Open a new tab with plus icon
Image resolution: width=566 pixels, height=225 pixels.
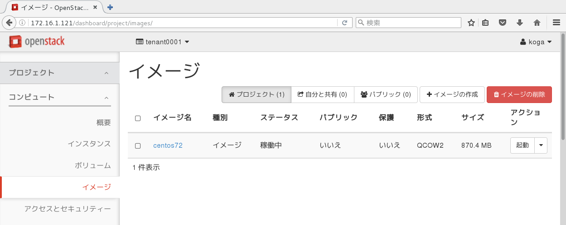[110, 7]
